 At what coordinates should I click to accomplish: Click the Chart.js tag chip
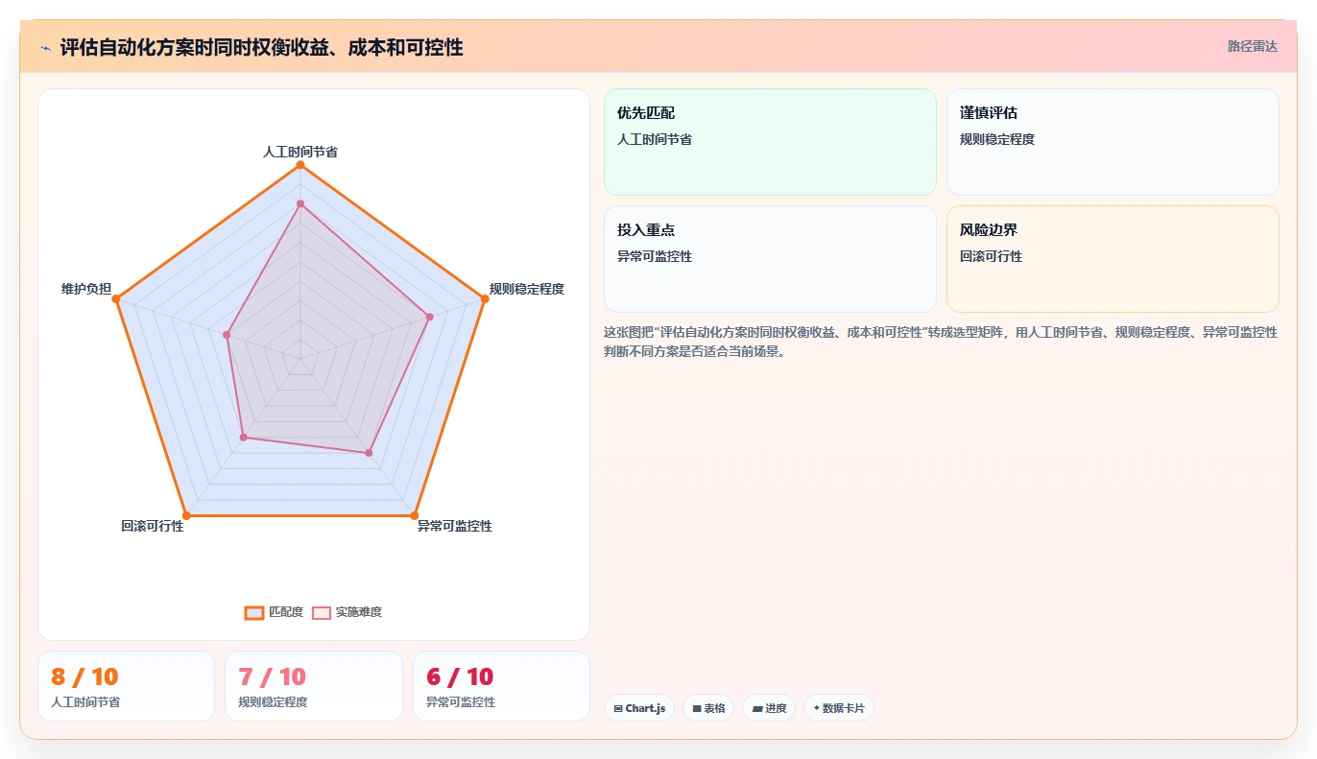639,708
